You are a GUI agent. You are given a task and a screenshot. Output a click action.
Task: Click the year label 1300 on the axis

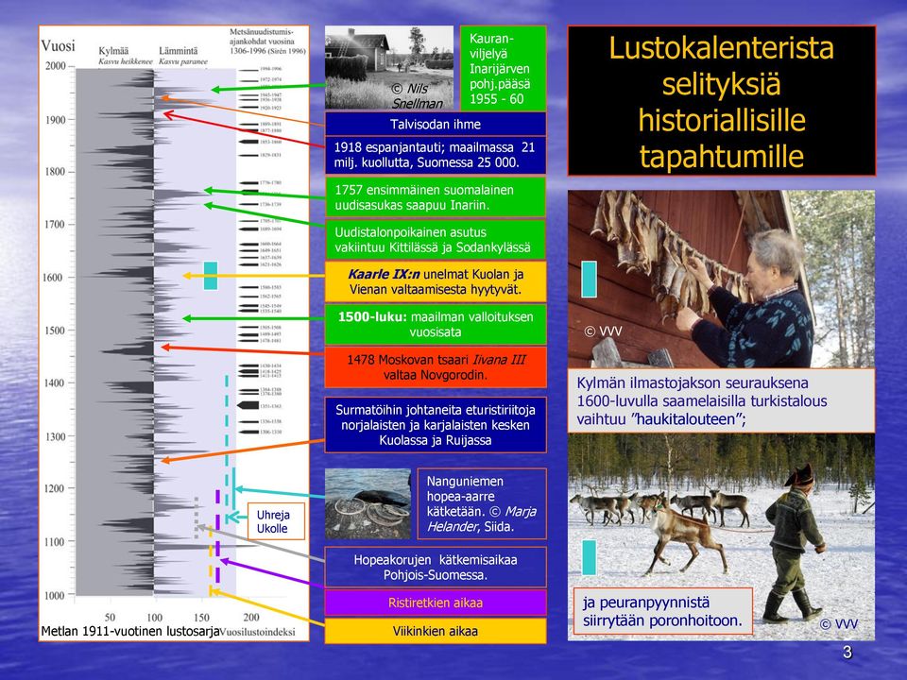pos(56,436)
